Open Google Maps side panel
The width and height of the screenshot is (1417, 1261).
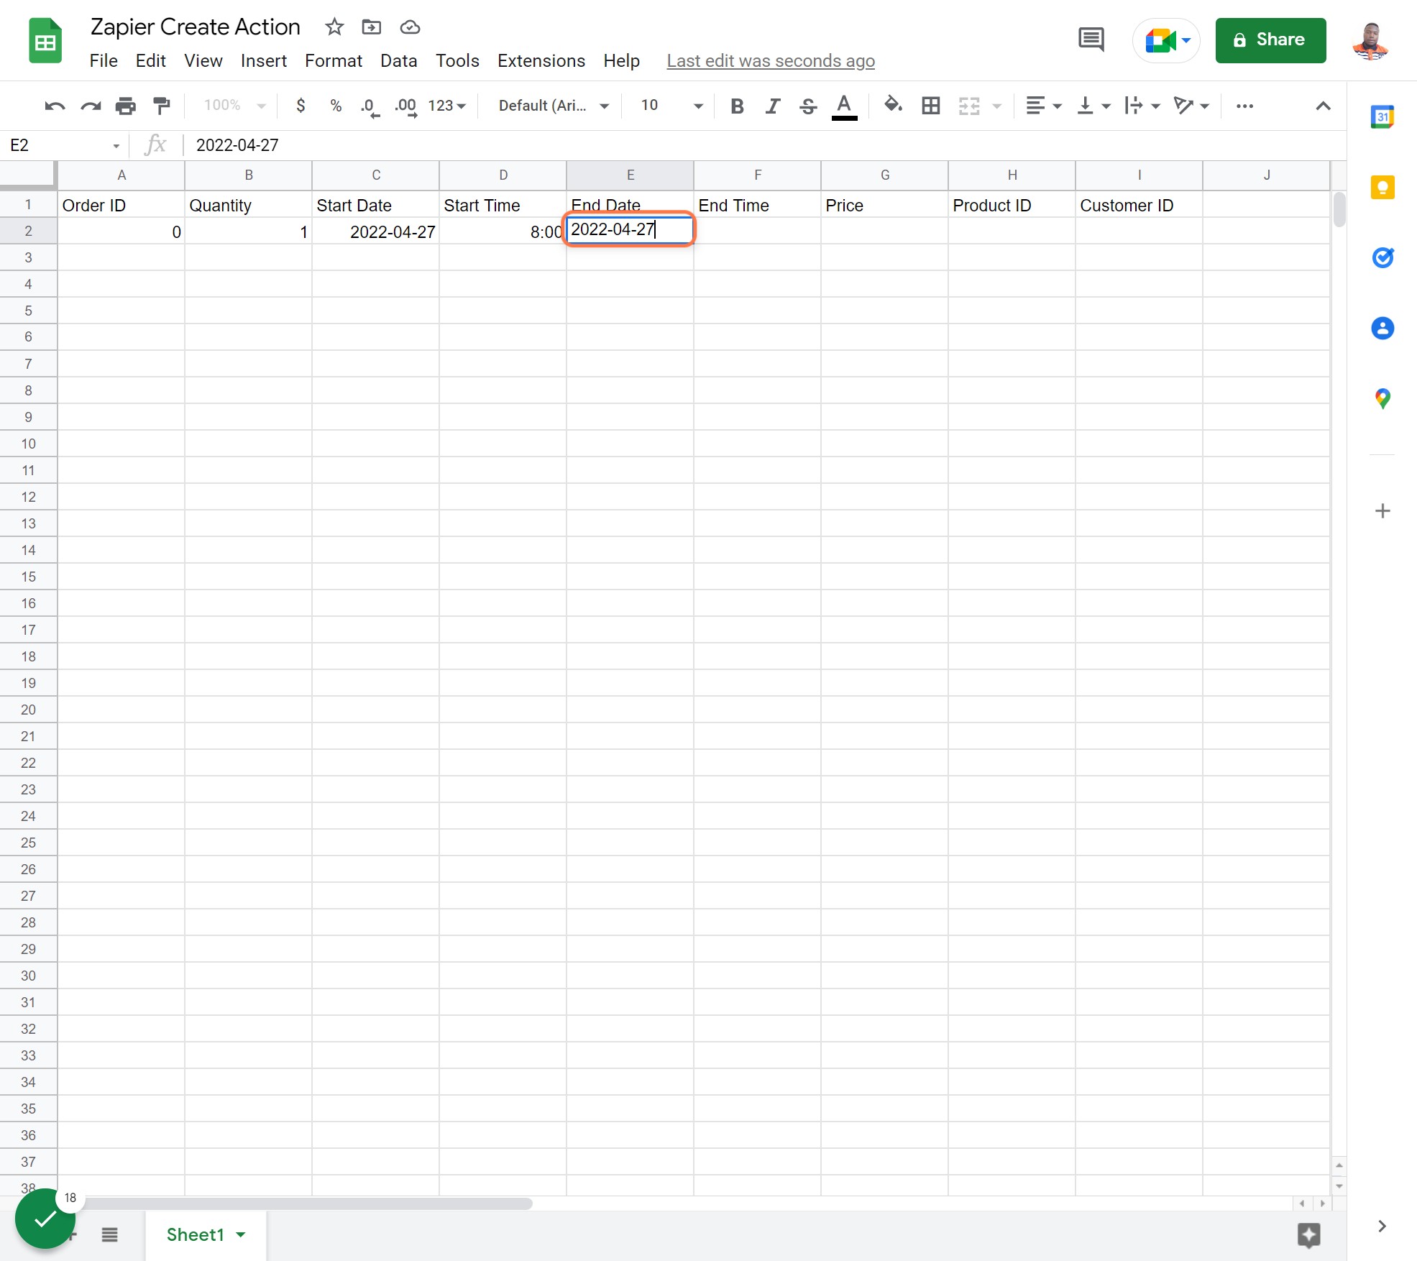tap(1382, 398)
